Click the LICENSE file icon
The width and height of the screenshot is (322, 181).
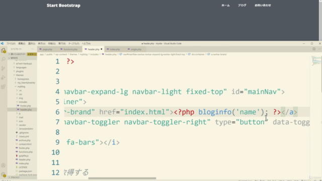click(17, 167)
